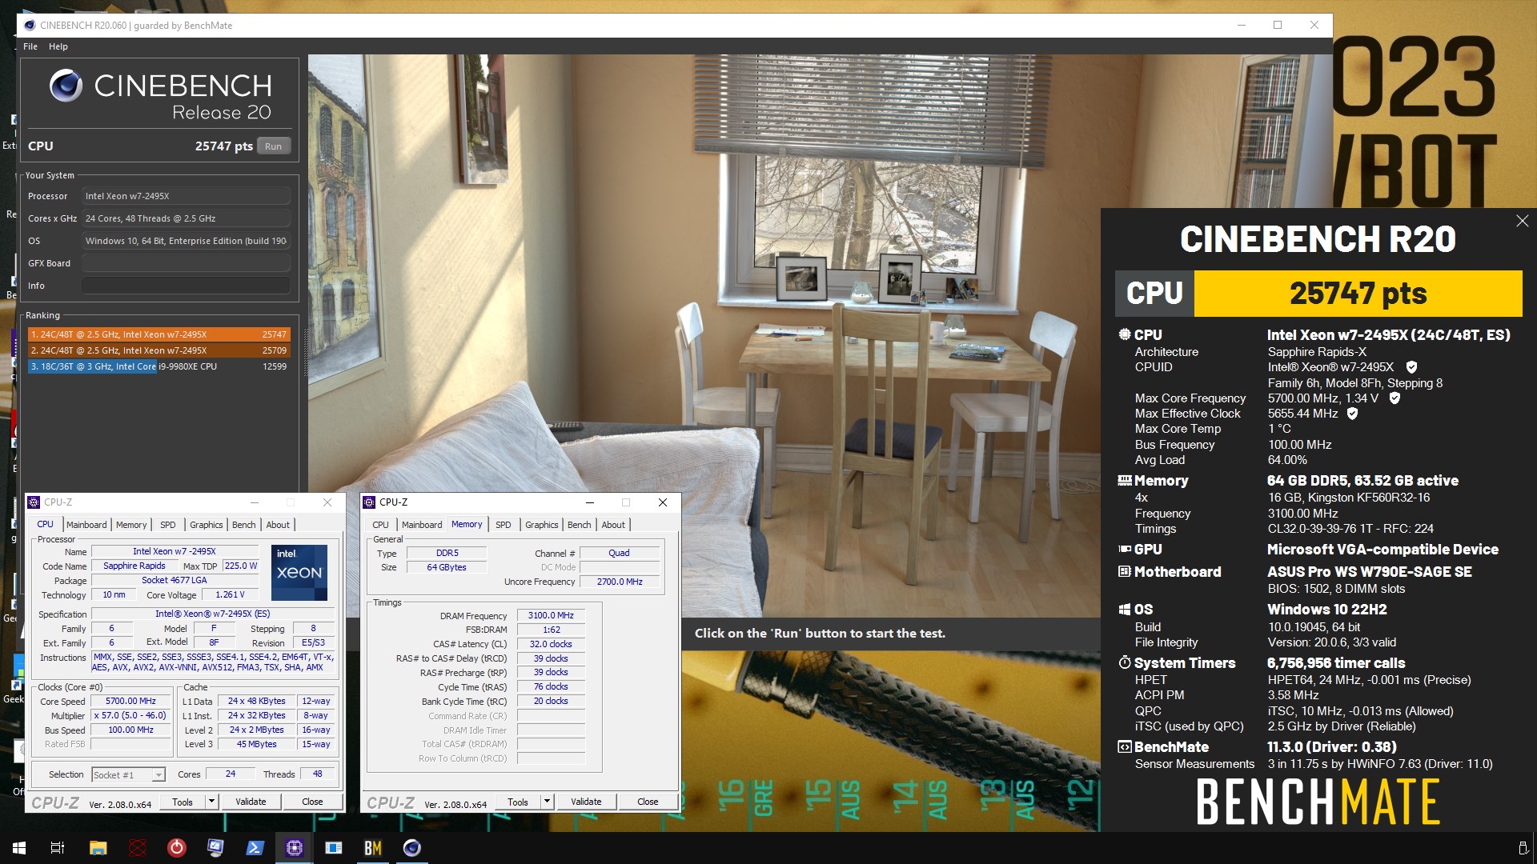This screenshot has height=864, width=1537.
Task: Click the verified shield next to CPUID
Action: tap(1411, 367)
